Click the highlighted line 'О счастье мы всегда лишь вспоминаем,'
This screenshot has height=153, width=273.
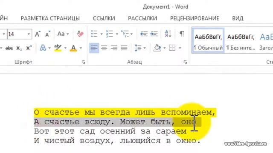[x=125, y=112]
